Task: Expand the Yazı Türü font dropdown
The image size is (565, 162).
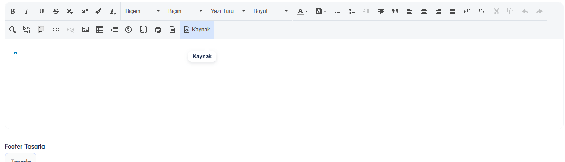Action: point(228,11)
